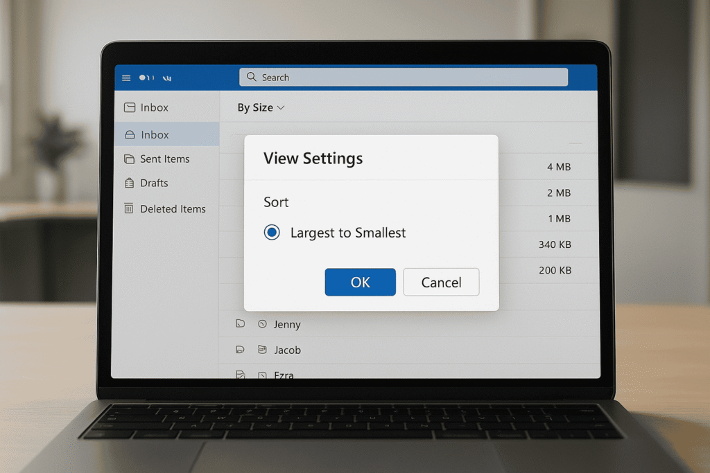Click the chevron next to By Size

280,107
